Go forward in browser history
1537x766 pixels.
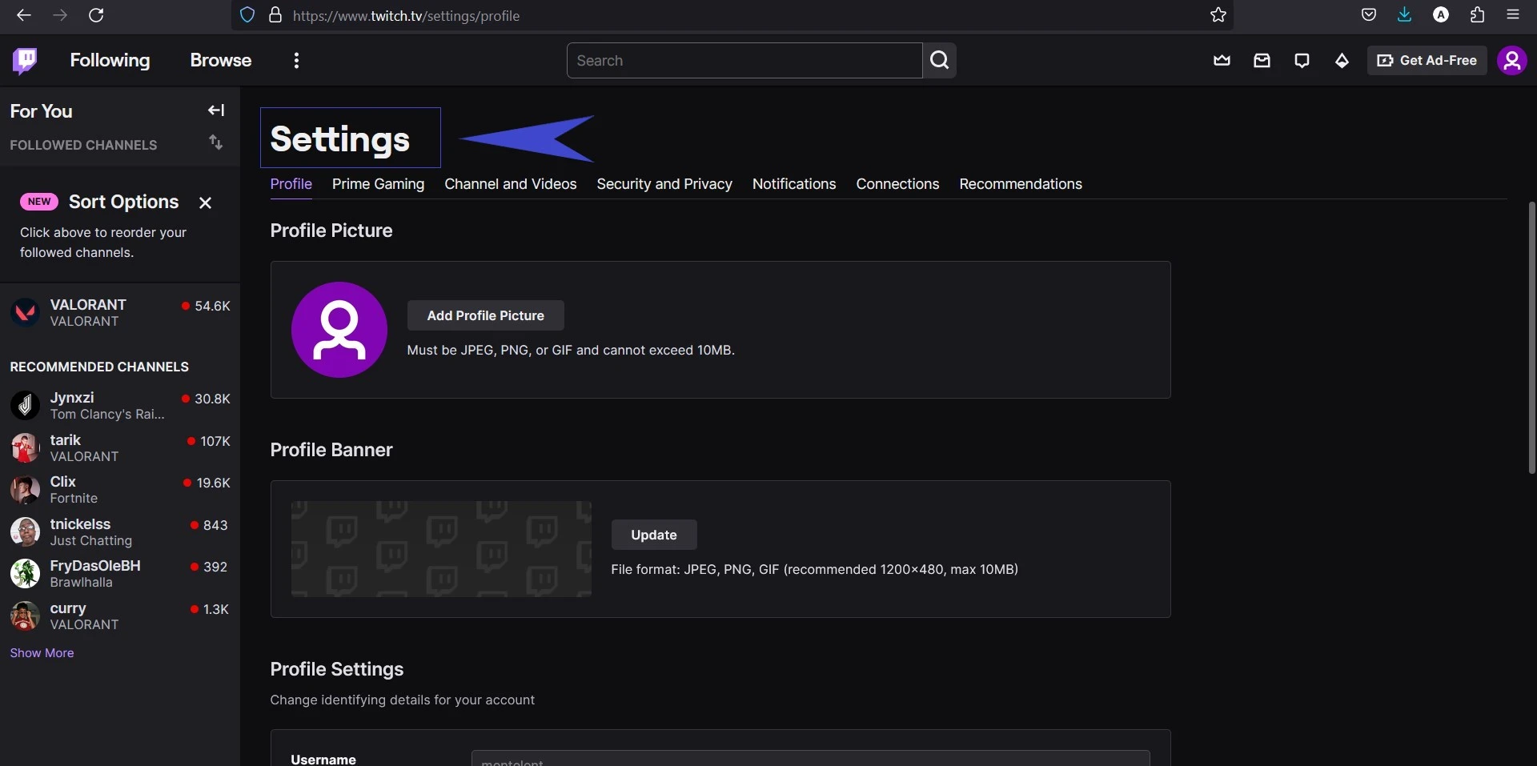60,15
